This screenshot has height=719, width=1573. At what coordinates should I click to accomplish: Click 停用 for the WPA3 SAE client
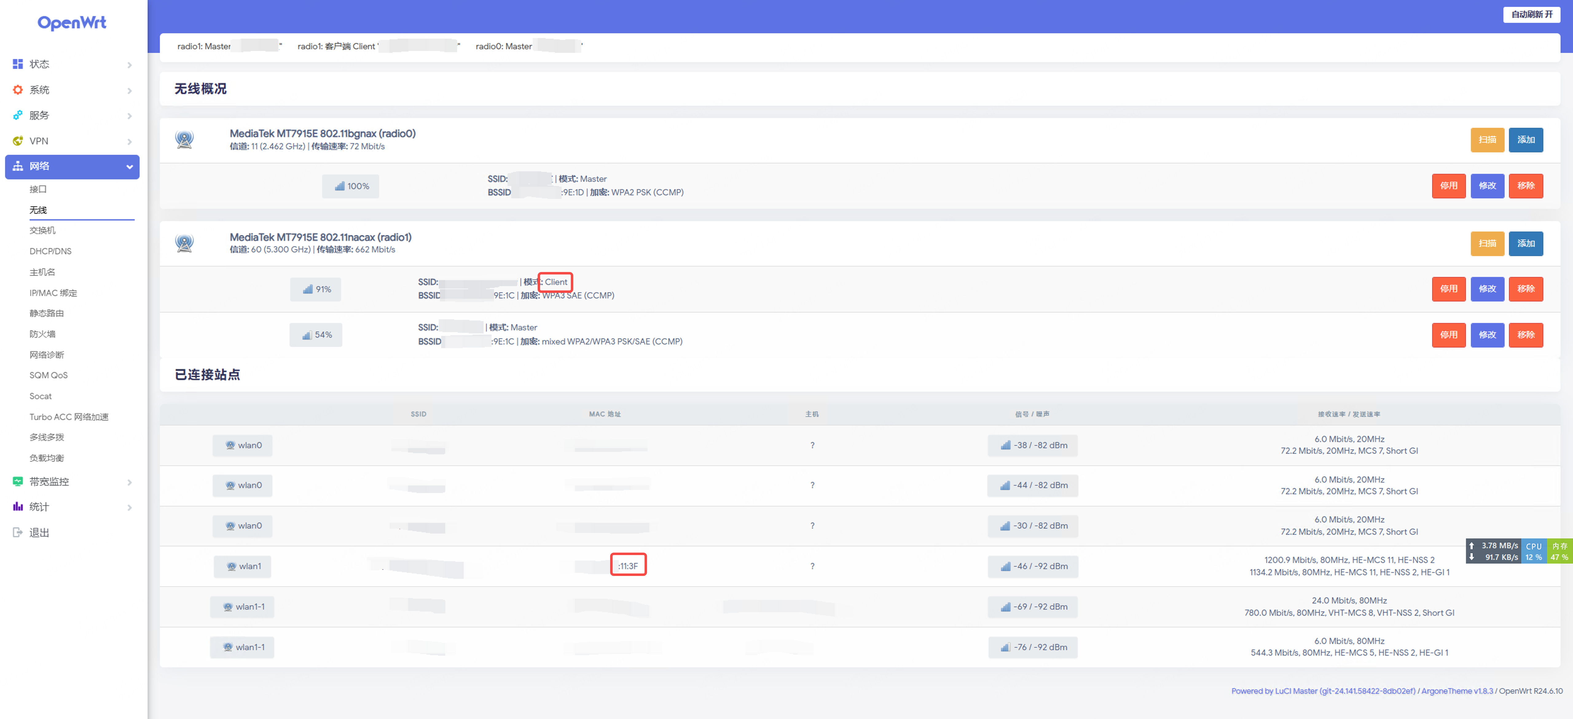pos(1449,289)
